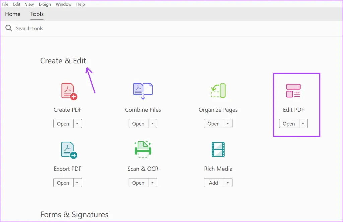Click the Create PDF tool icon
Image resolution: width=343 pixels, height=222 pixels.
point(69,91)
